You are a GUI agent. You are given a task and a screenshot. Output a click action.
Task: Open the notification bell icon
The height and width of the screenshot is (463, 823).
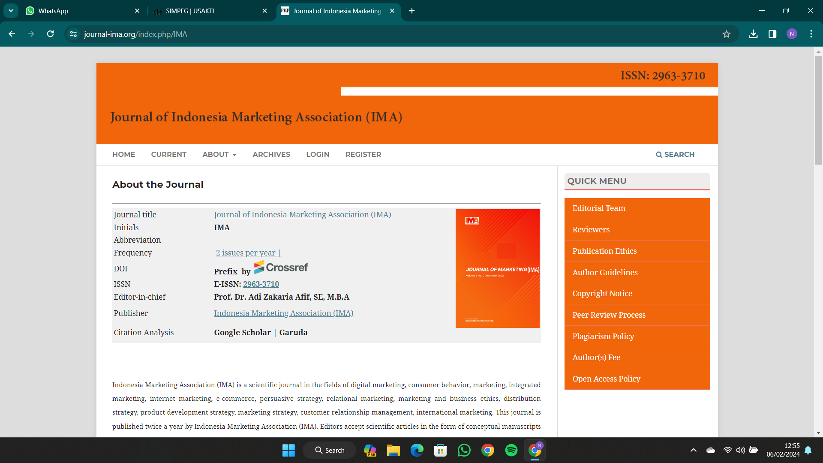808,450
